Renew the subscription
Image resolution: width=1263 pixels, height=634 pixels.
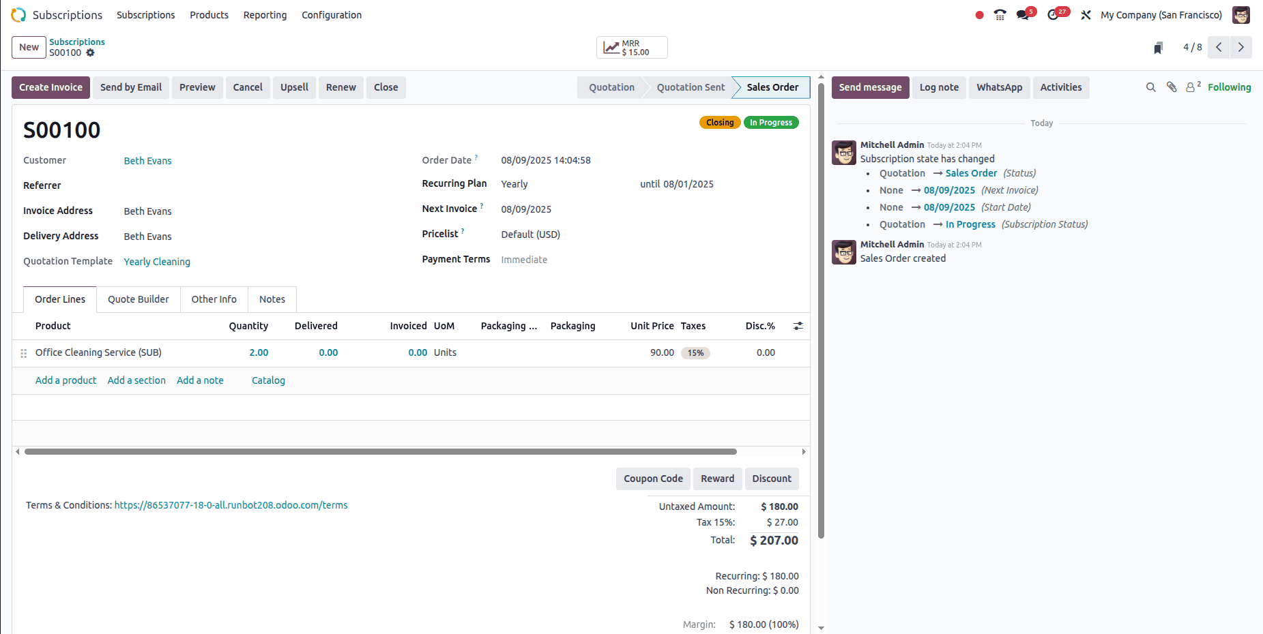coord(341,87)
